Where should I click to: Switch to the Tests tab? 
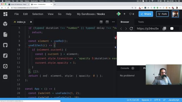click(x=141, y=22)
